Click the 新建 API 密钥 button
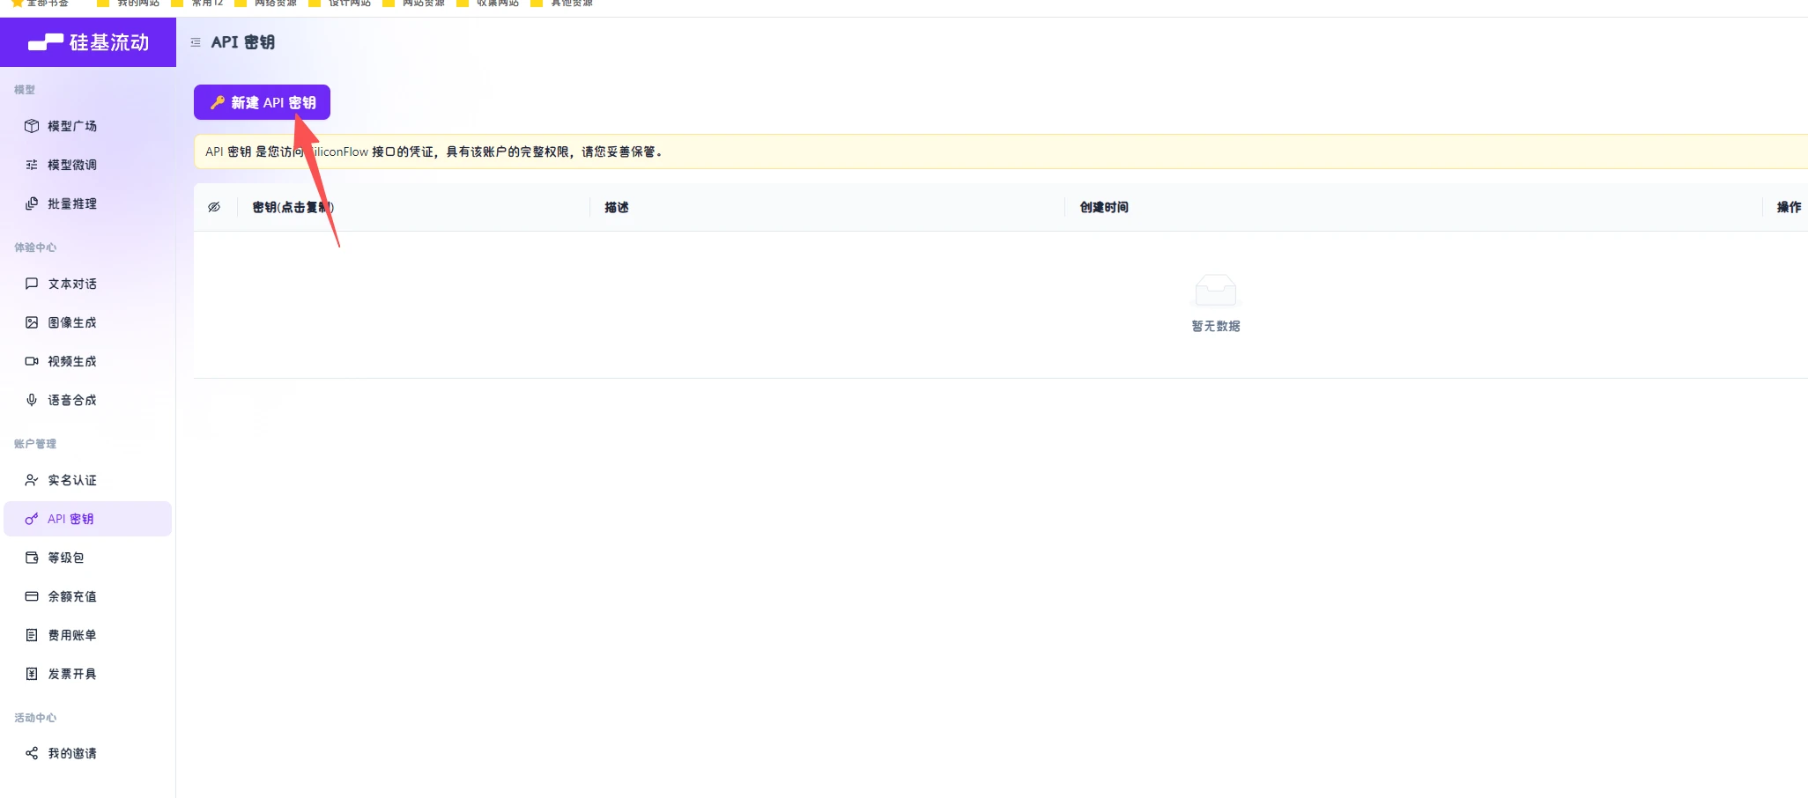This screenshot has width=1808, height=798. tap(262, 102)
